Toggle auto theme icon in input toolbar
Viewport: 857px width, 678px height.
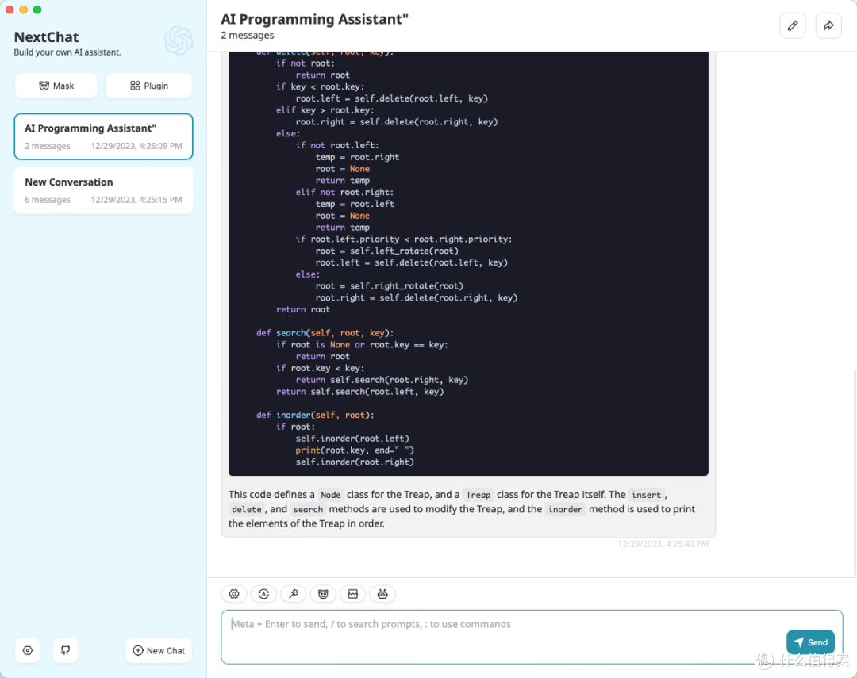[x=264, y=594]
